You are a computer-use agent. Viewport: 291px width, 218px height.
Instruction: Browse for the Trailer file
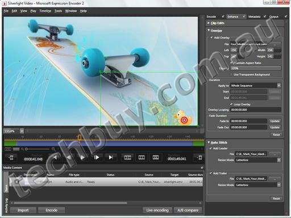tap(275, 178)
